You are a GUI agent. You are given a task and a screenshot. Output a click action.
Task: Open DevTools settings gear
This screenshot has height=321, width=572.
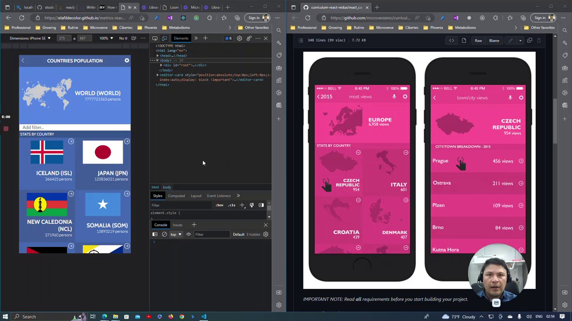pos(240,38)
